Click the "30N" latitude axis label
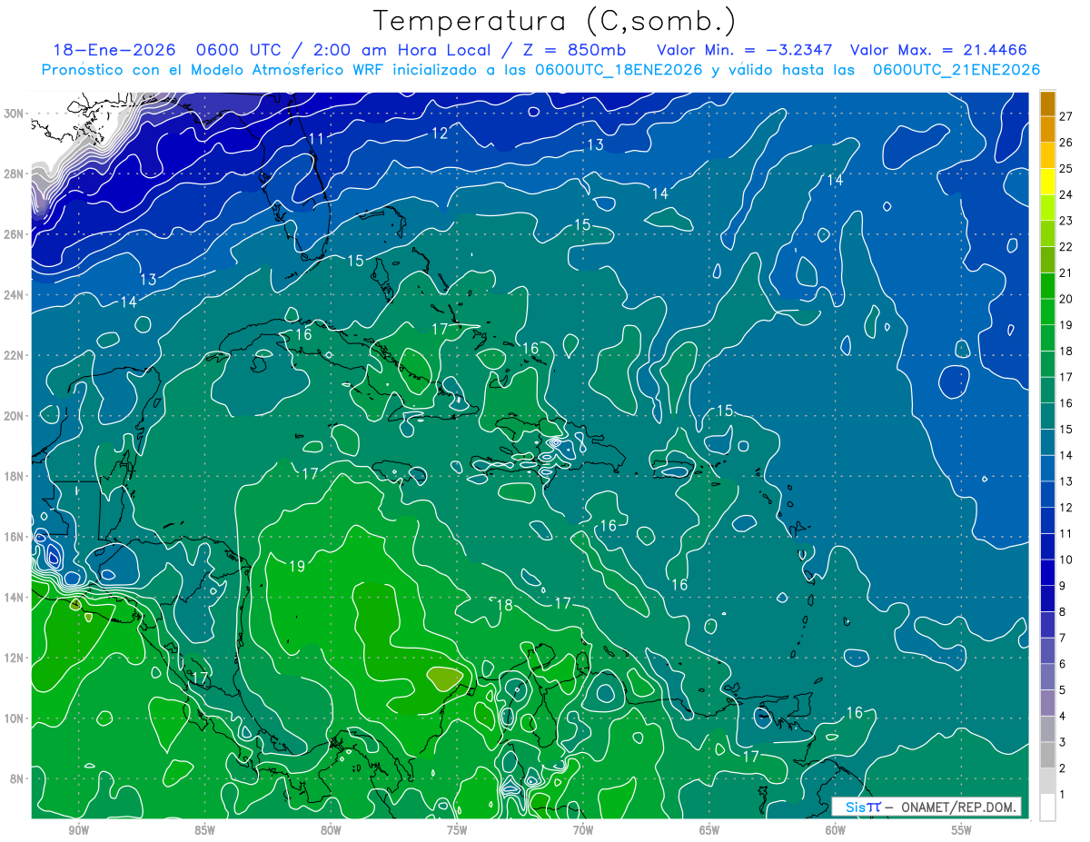Viewport: 1090px width, 842px height. (15, 114)
